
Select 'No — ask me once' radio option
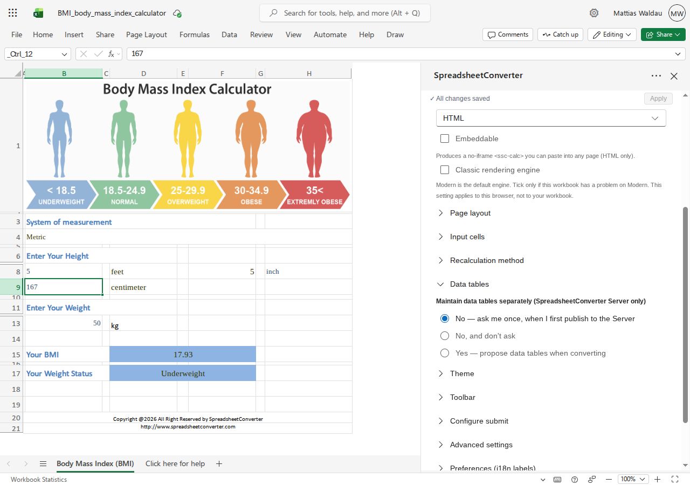pyautogui.click(x=445, y=318)
